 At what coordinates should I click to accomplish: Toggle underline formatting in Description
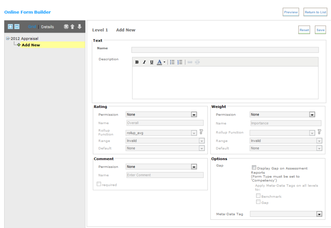(x=152, y=62)
